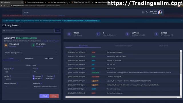Show the Node Server info tooltip icon
This screenshot has height=103, width=183.
[41, 83]
